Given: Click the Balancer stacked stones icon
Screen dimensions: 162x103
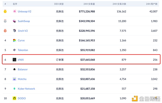Looking at the screenshot, I should pyautogui.click(x=15, y=69).
